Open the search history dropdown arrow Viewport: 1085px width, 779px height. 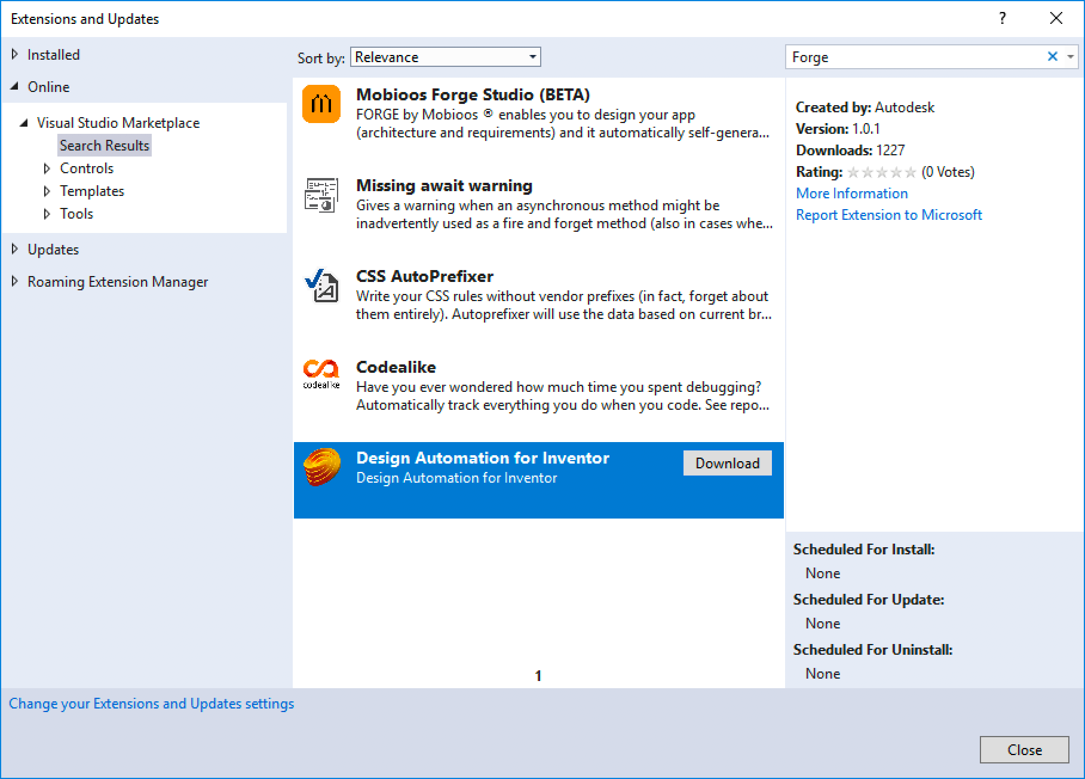1071,57
